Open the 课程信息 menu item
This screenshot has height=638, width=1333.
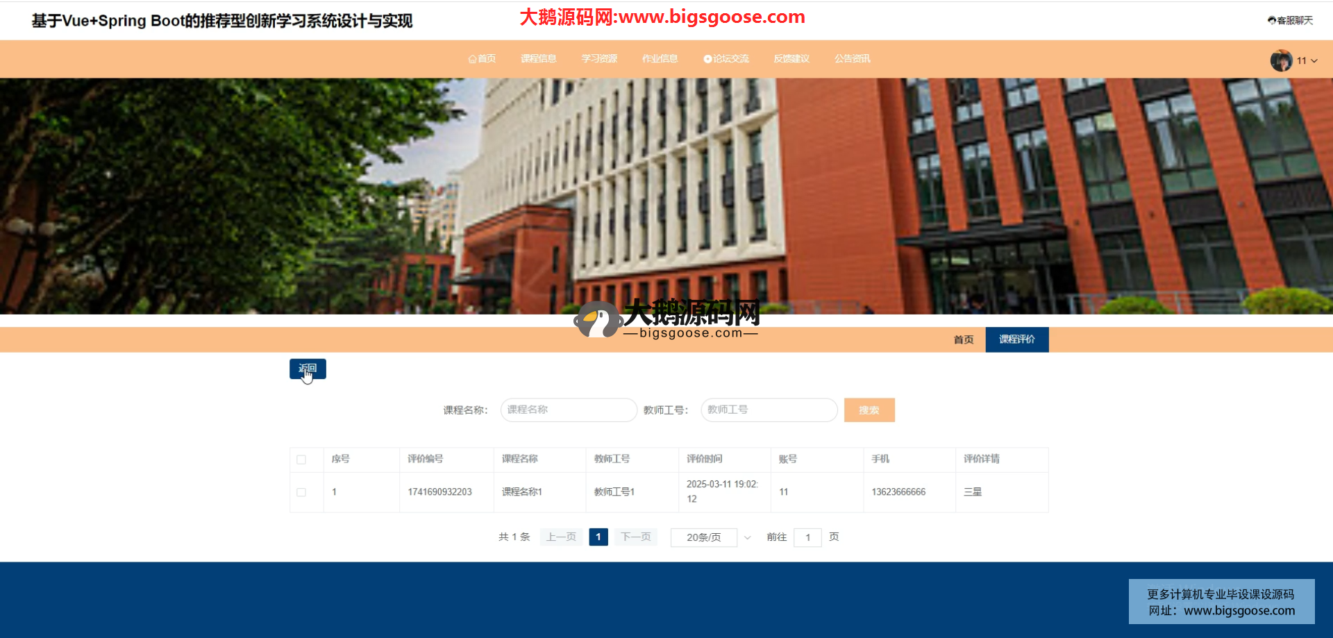pyautogui.click(x=538, y=59)
